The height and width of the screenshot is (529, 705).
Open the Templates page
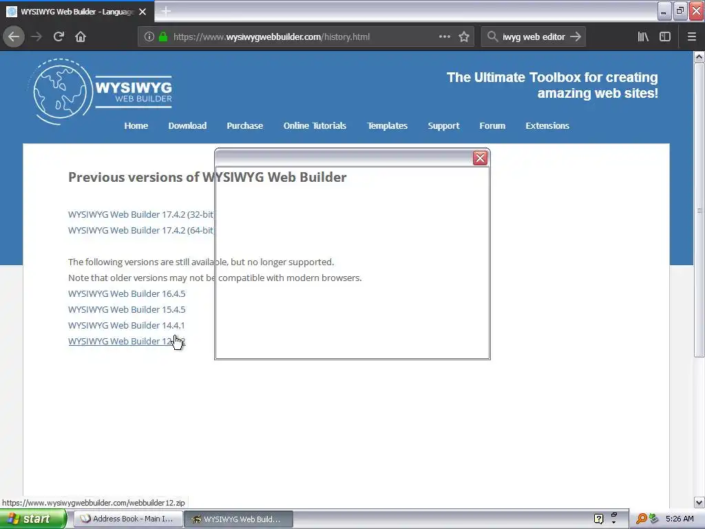click(387, 126)
